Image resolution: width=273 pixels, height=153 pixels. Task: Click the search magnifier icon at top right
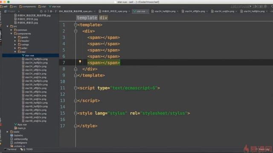272,6
